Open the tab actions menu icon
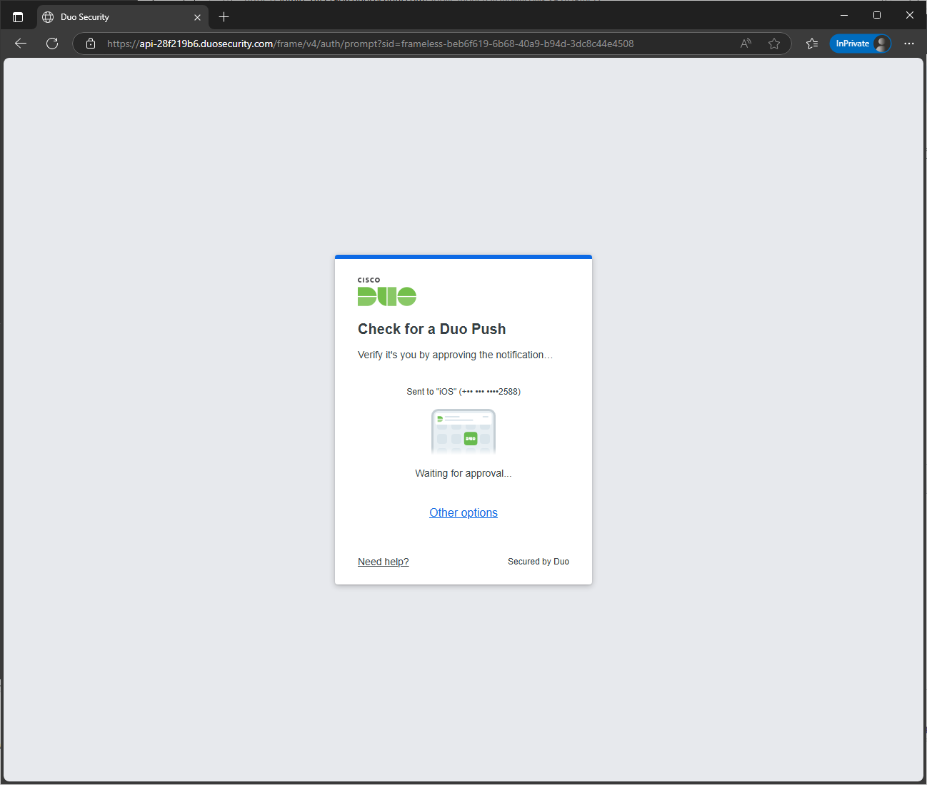The width and height of the screenshot is (927, 785). (18, 16)
